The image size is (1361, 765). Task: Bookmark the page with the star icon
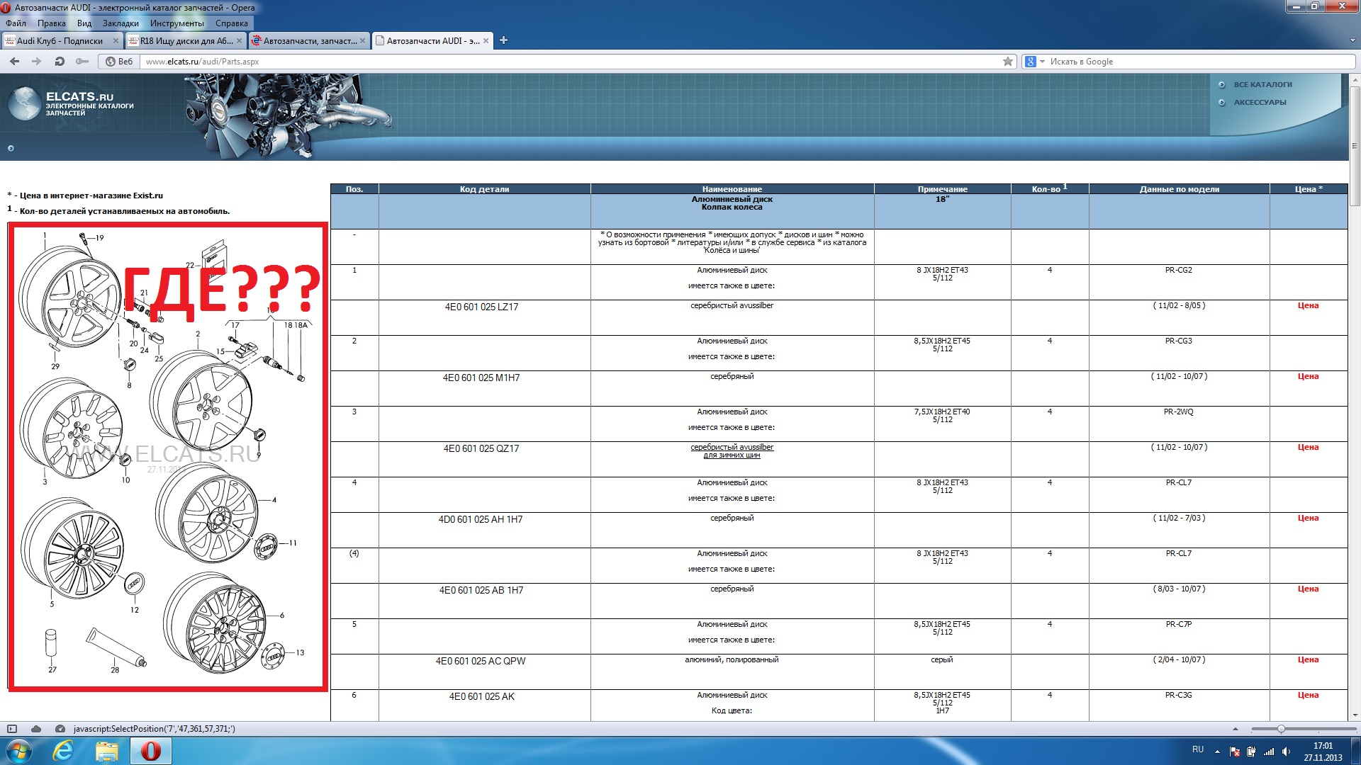pyautogui.click(x=1008, y=62)
